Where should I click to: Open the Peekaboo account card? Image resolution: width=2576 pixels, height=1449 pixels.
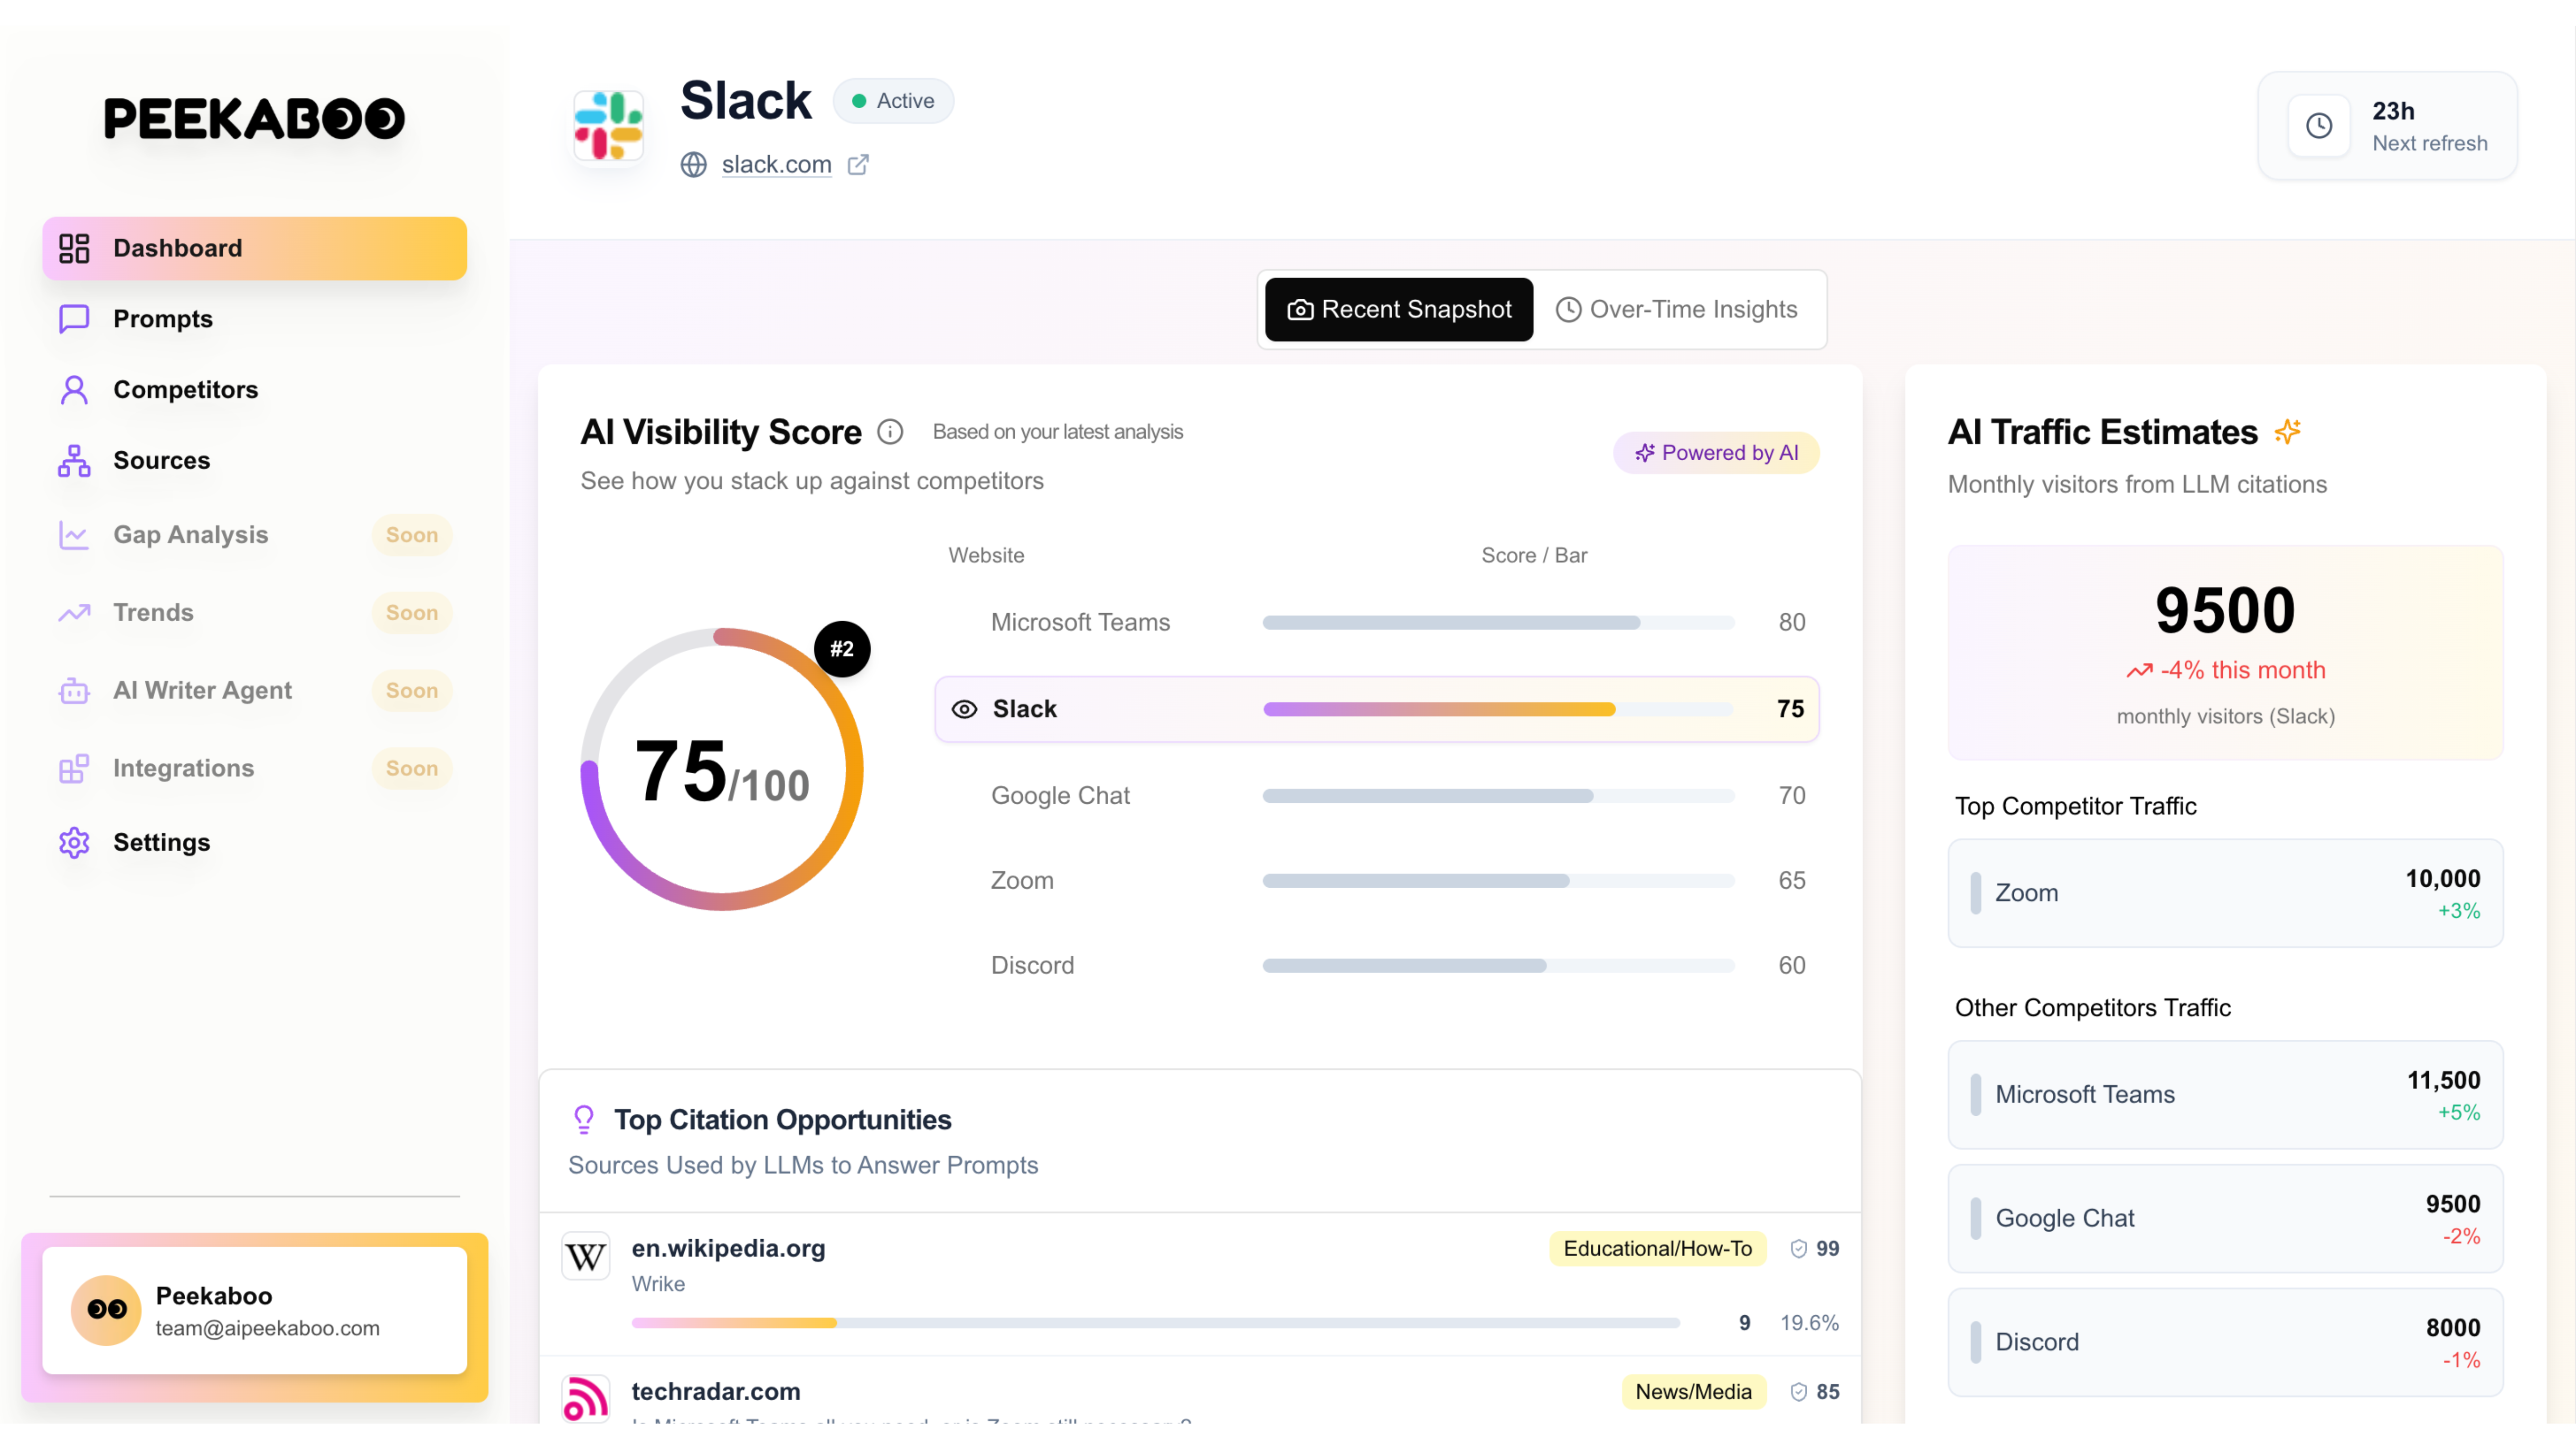[x=255, y=1311]
